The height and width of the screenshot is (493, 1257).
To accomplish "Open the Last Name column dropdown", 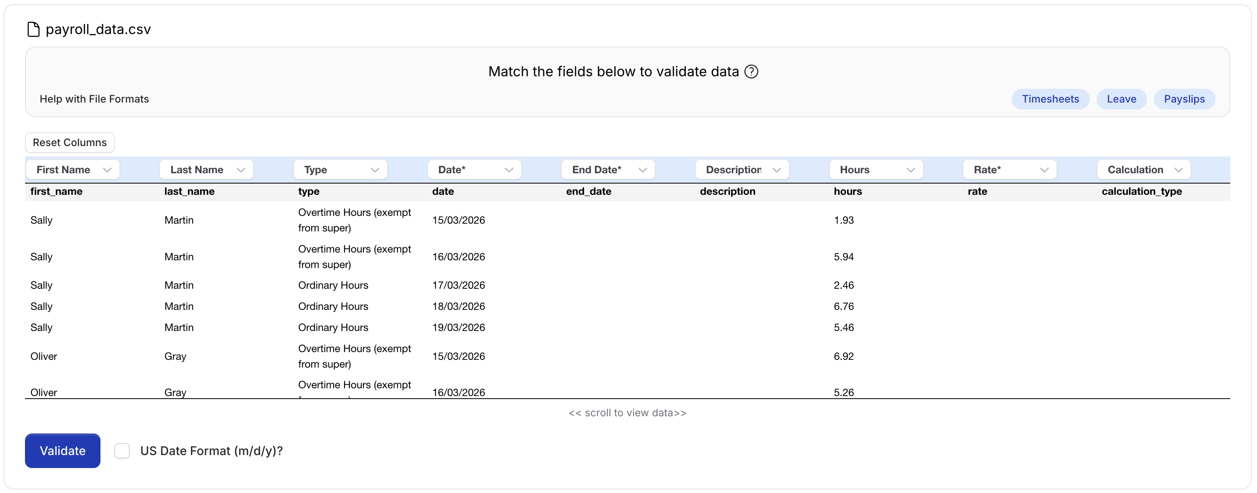I will pyautogui.click(x=206, y=170).
